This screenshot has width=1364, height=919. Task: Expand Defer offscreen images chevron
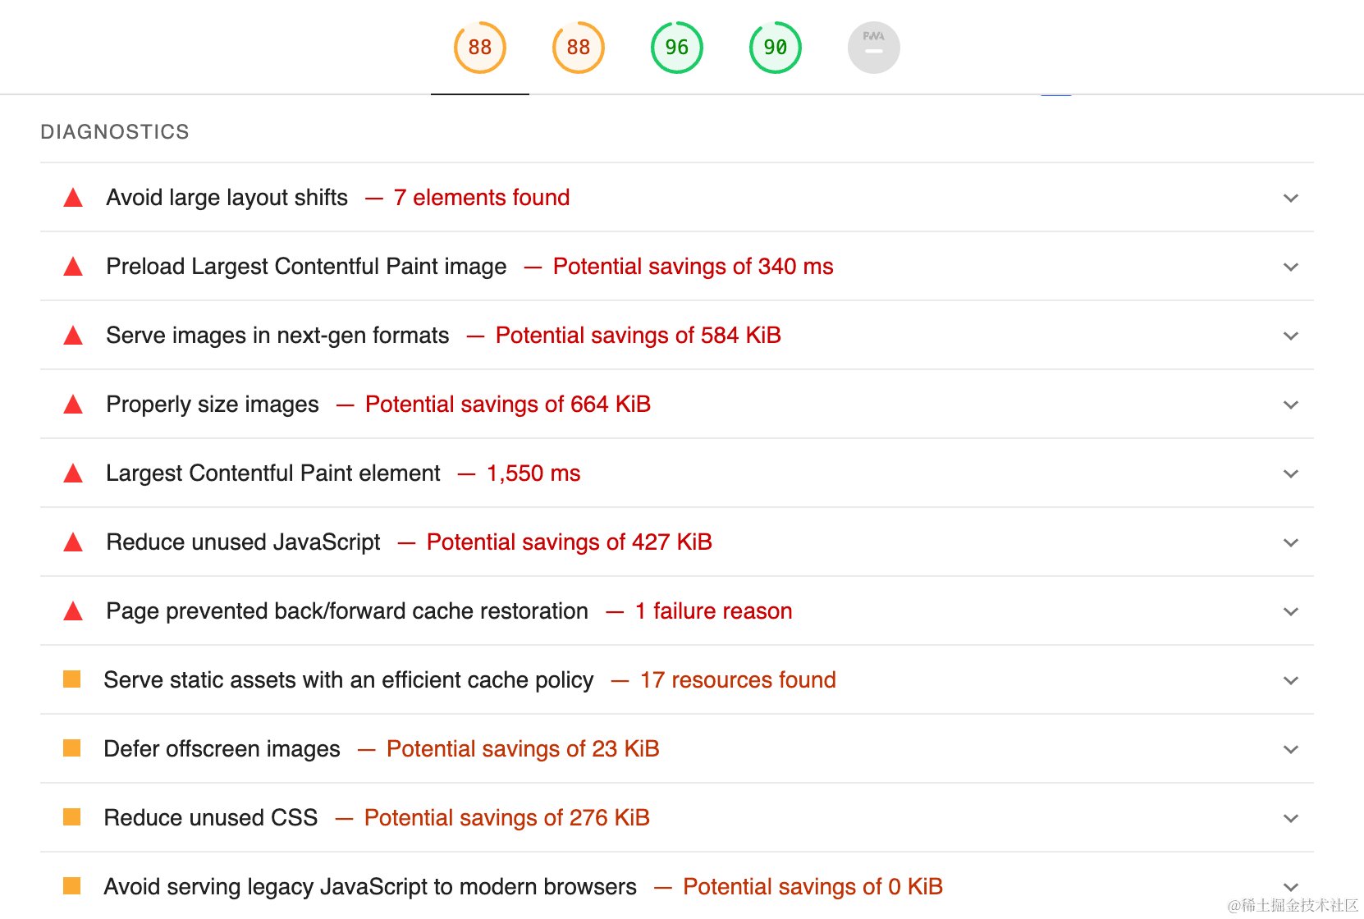(x=1291, y=749)
